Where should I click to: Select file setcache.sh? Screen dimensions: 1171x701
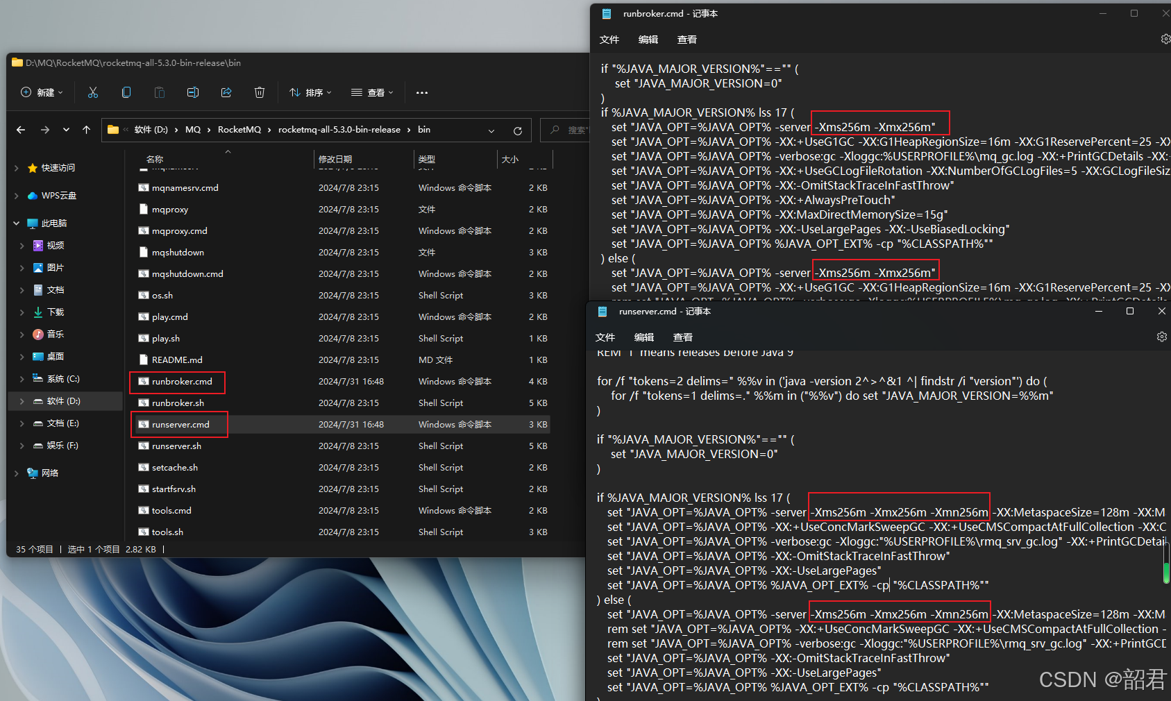[175, 468]
